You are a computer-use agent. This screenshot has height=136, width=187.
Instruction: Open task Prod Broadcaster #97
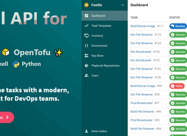coord(142,103)
